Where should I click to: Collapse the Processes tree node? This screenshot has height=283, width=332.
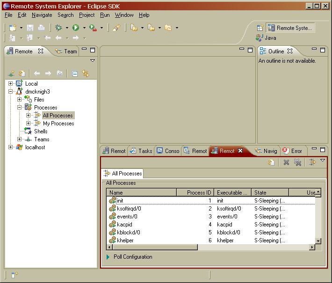20,108
